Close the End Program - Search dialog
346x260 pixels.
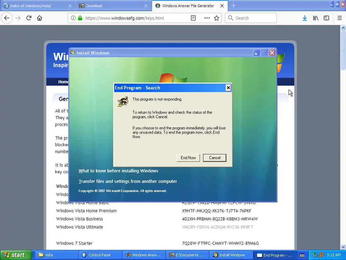coord(228,88)
